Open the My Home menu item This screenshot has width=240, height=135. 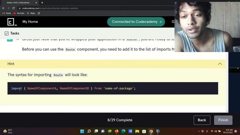30,22
